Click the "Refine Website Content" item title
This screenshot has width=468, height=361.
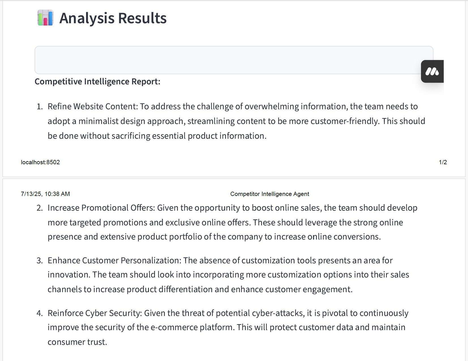pos(92,106)
